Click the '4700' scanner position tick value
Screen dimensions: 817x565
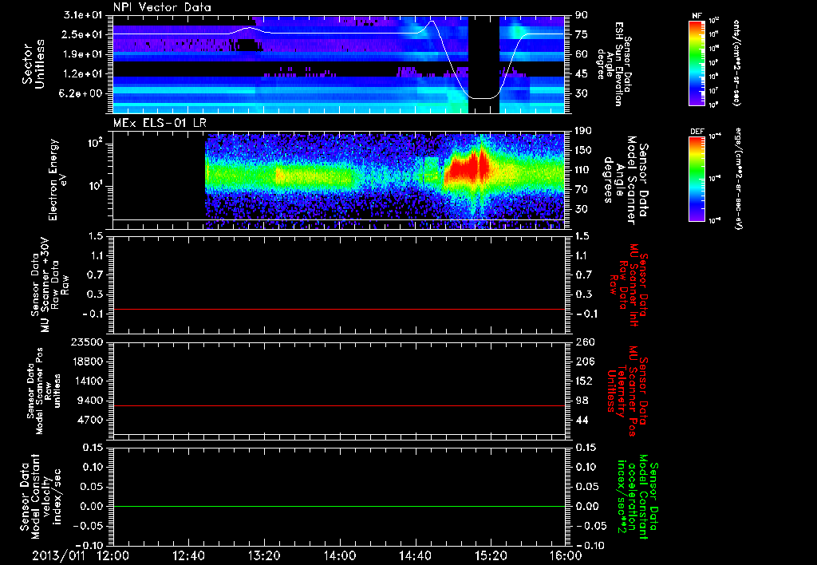point(89,420)
